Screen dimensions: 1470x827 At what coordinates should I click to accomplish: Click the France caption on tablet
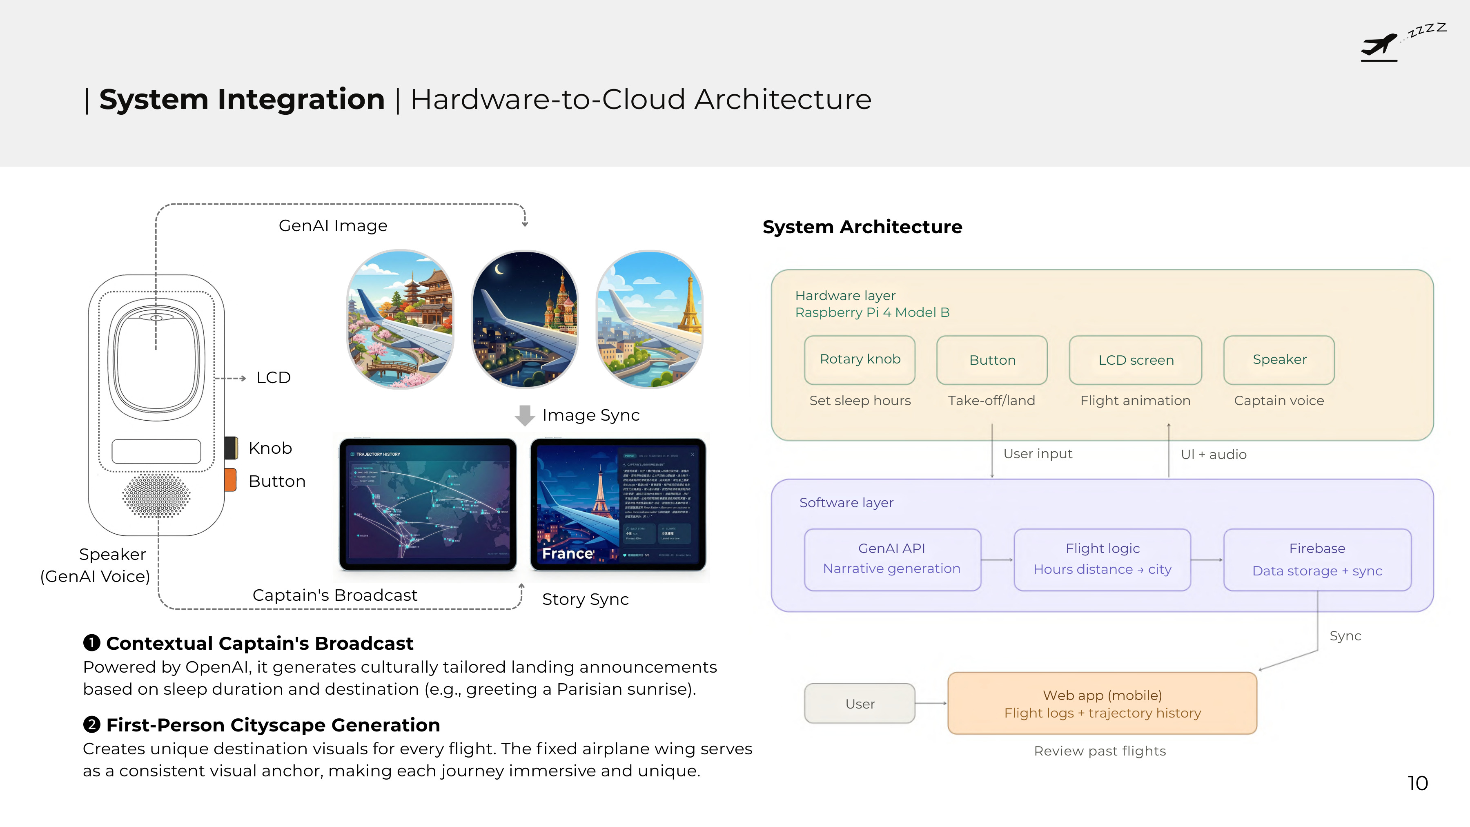pyautogui.click(x=568, y=554)
